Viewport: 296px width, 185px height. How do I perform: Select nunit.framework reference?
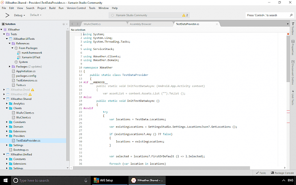click(32, 53)
